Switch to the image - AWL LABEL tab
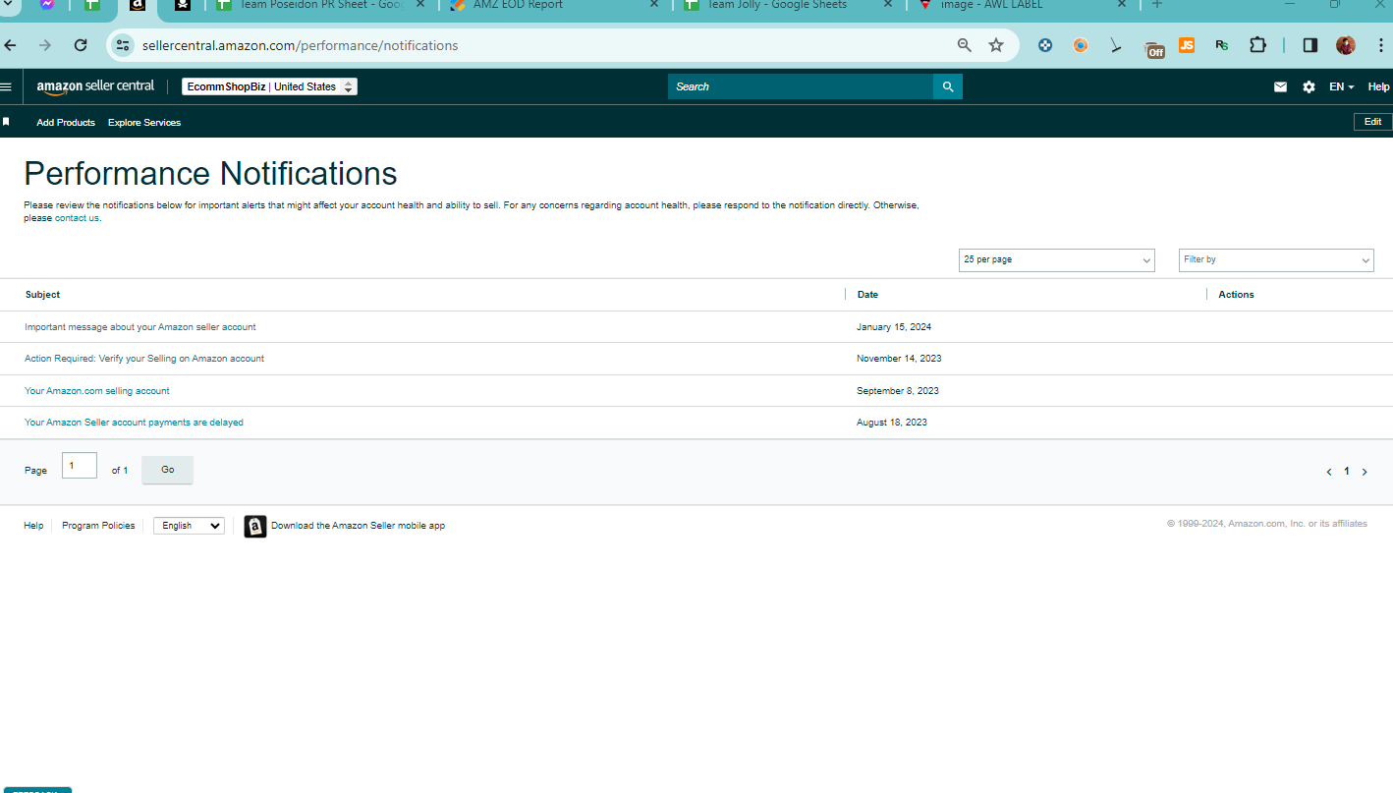1393x793 pixels. [x=1022, y=5]
